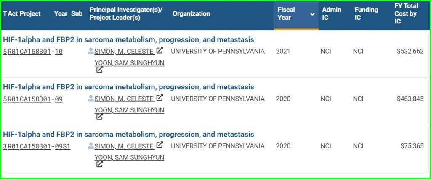The width and height of the screenshot is (431, 179).
Task: Open YOON, SAM SUNGHYUN link in 2021 row
Action: click(130, 63)
